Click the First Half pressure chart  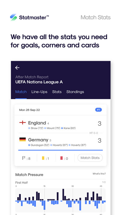tap(60, 200)
